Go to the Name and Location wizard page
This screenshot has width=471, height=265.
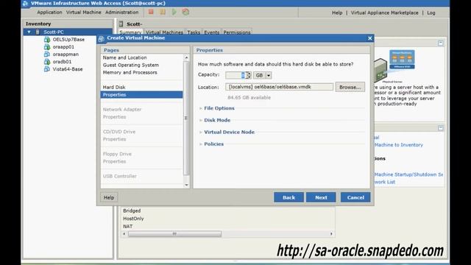click(x=124, y=57)
